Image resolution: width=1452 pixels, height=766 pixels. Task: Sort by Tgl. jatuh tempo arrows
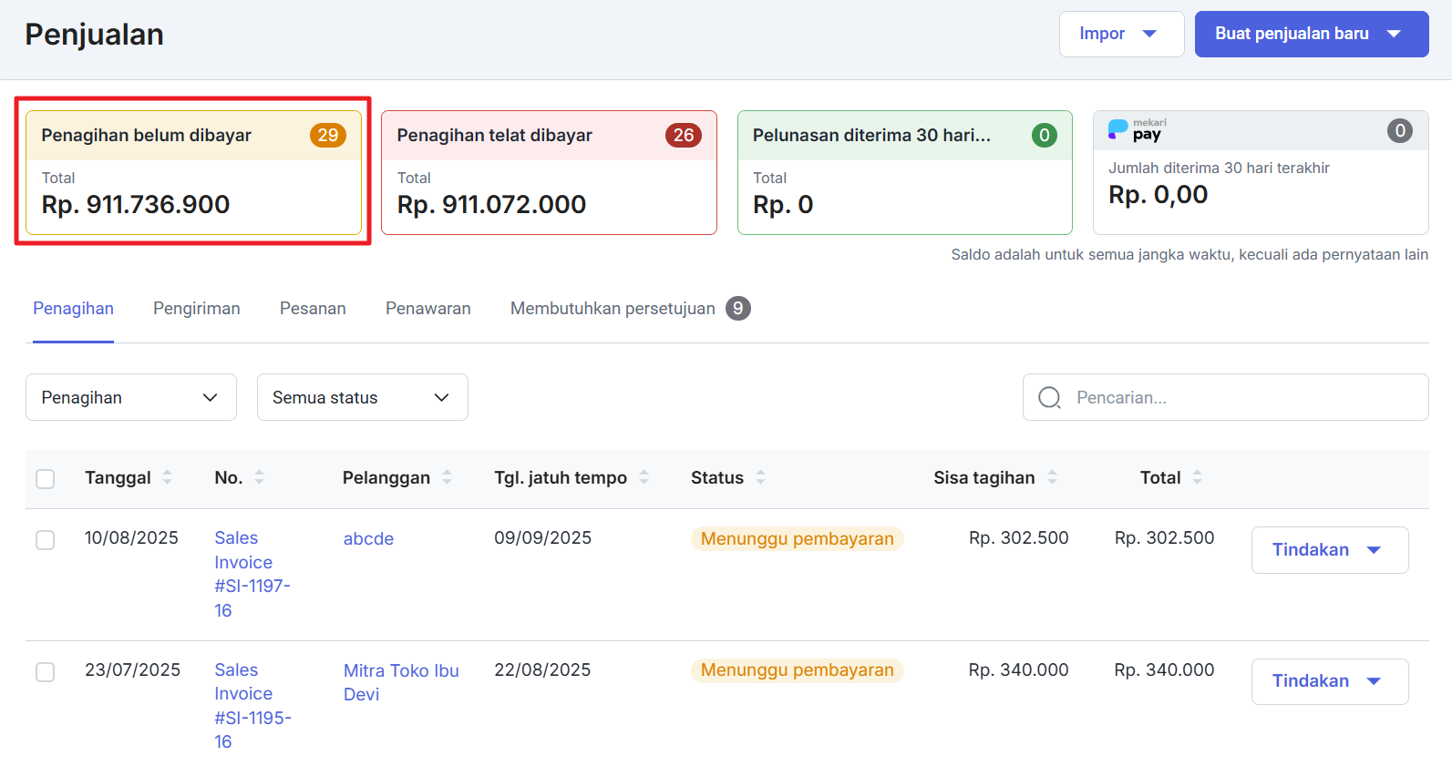click(644, 477)
